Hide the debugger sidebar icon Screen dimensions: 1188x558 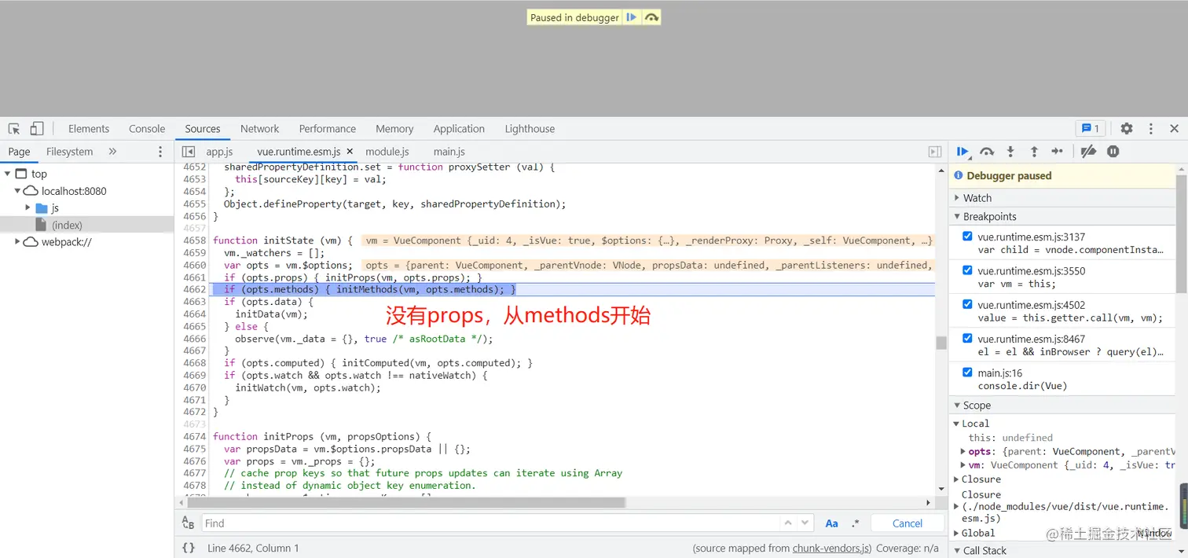coord(935,152)
